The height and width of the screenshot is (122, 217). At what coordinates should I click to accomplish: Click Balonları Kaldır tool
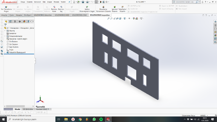coord(54,9)
